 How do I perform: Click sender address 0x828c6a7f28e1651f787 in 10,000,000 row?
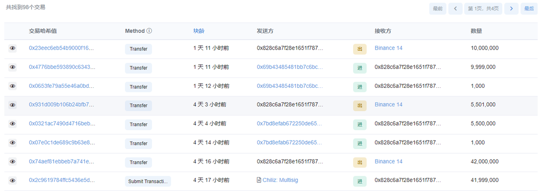(x=290, y=48)
